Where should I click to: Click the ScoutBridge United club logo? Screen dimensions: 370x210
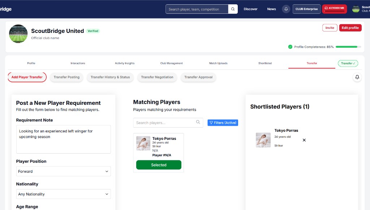[x=18, y=34]
